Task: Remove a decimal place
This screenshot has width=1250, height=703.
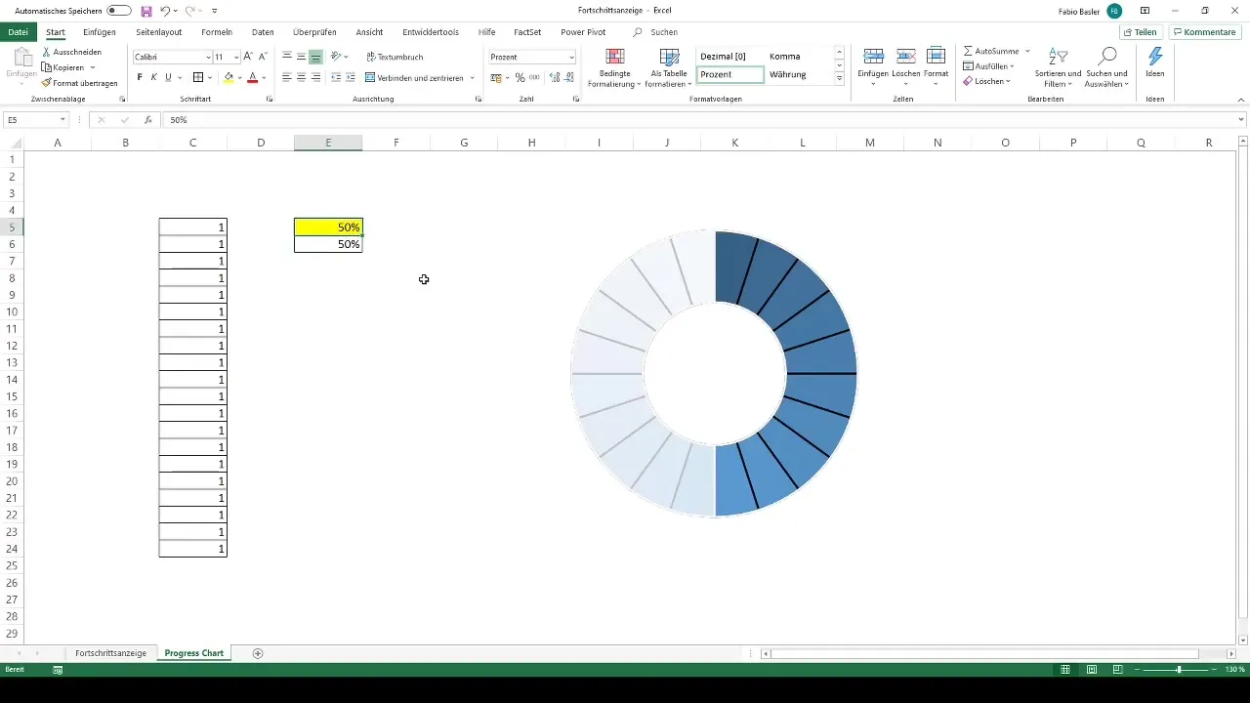Action: (x=569, y=77)
